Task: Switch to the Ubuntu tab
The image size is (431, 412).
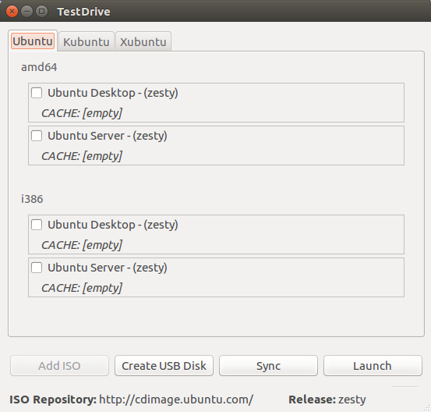Action: pos(33,41)
